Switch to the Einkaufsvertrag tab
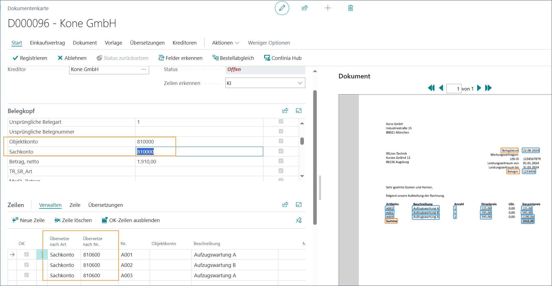This screenshot has width=552, height=286. (x=47, y=43)
